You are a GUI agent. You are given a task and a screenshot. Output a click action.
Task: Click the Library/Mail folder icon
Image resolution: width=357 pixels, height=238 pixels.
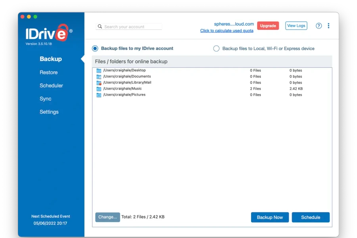pyautogui.click(x=99, y=83)
